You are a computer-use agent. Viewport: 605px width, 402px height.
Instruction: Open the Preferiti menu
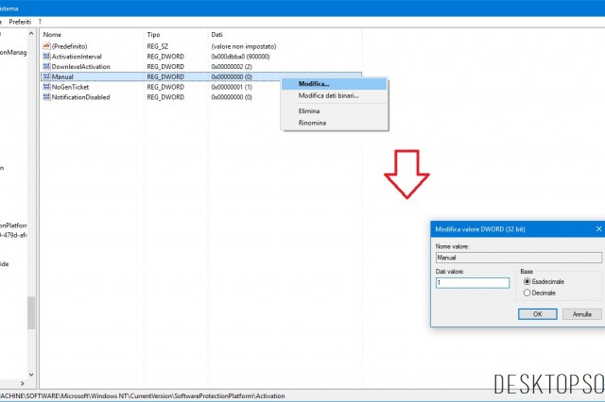(x=20, y=21)
